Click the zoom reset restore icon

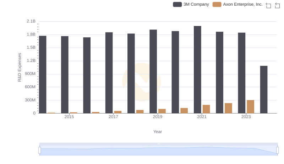[277, 5]
